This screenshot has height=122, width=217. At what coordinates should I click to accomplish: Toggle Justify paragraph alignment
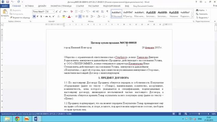(87, 17)
